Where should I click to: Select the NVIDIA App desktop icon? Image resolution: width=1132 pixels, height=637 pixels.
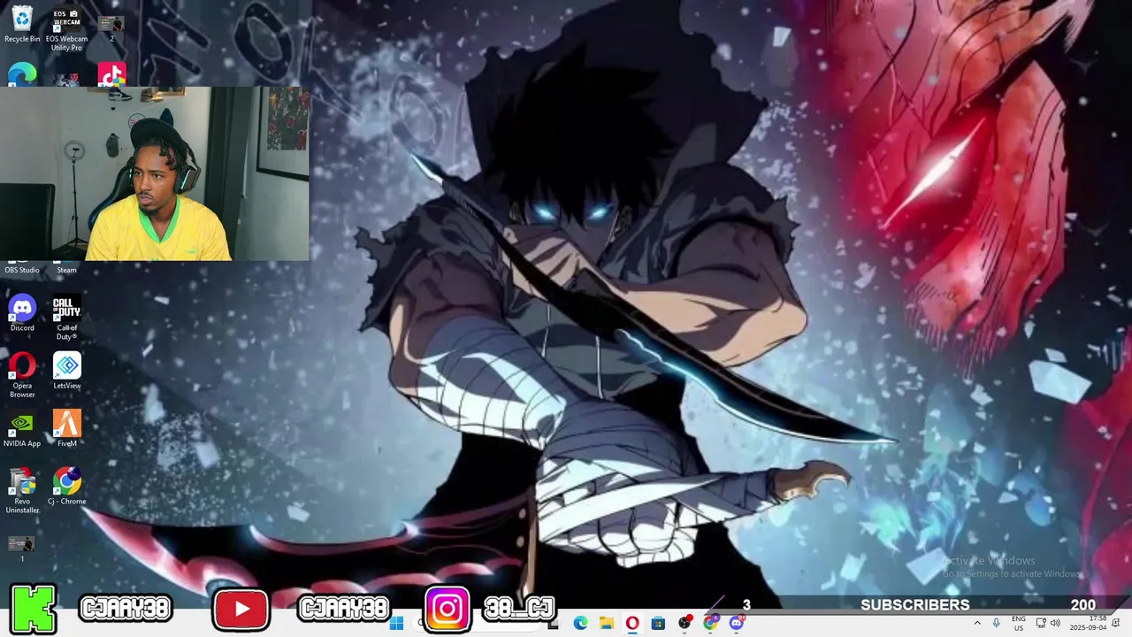22,428
